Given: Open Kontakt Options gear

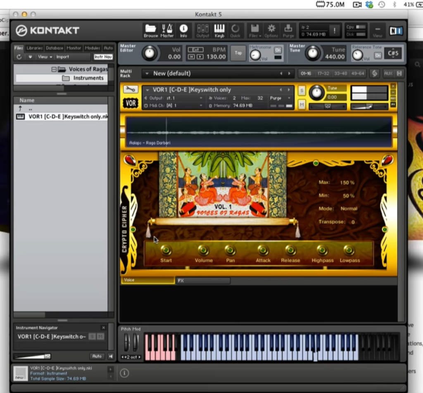Looking at the screenshot, I should [x=271, y=31].
